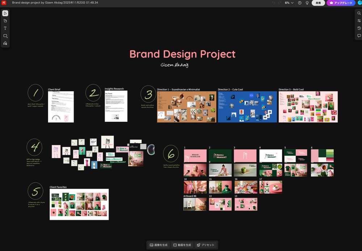The image size is (362, 251).
Task: Expand the 6% zoom level dropdown
Action: (289, 3)
